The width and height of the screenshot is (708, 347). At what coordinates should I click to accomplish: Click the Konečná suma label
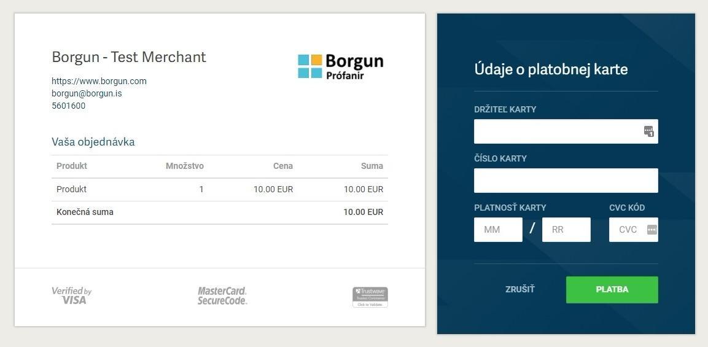pos(85,212)
